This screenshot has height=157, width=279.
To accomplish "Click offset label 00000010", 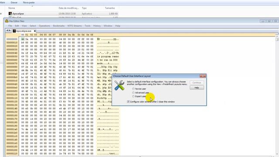I will click(x=12, y=43).
